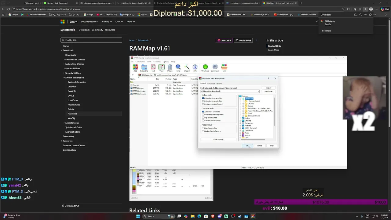391x220 pixels.
Task: Click the View toolbar icon in WinRAR
Action: 161,68
